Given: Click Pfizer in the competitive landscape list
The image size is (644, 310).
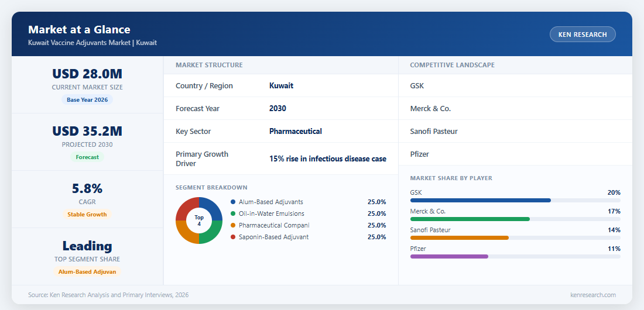Looking at the screenshot, I should click(x=419, y=154).
